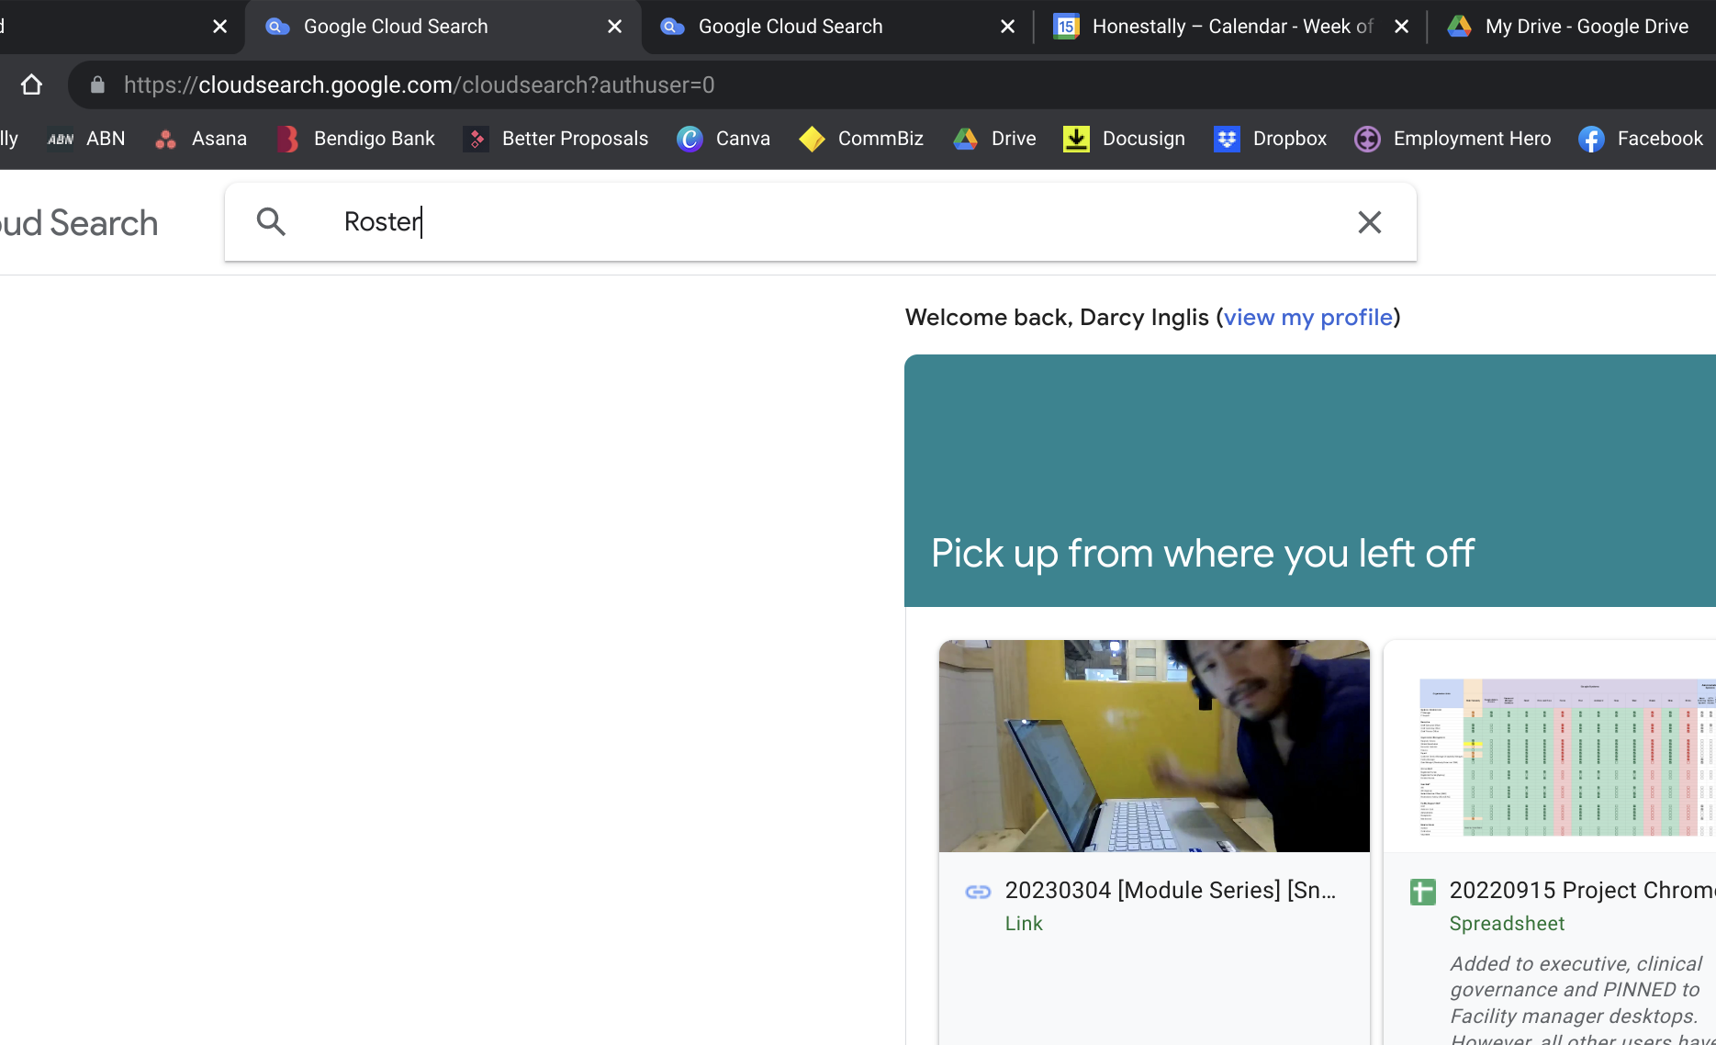Clear the Roster search text

click(1369, 222)
